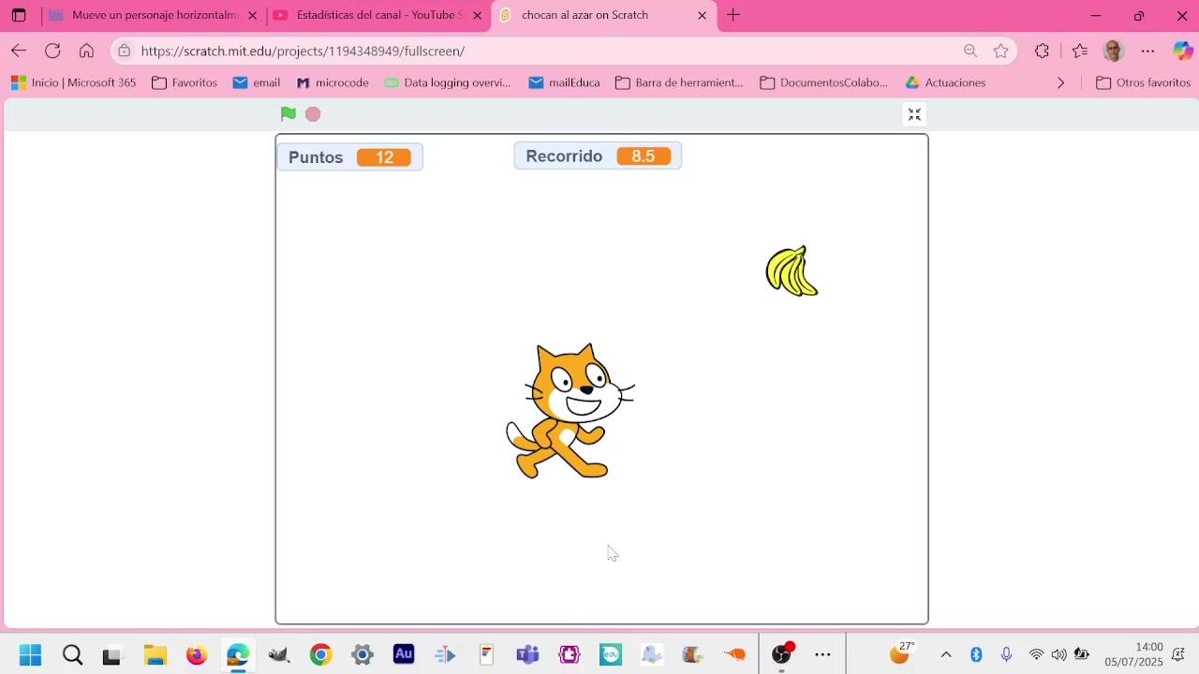Click the Recorrido variable monitor value
Screen dimensions: 1199x674
pyautogui.click(x=644, y=156)
